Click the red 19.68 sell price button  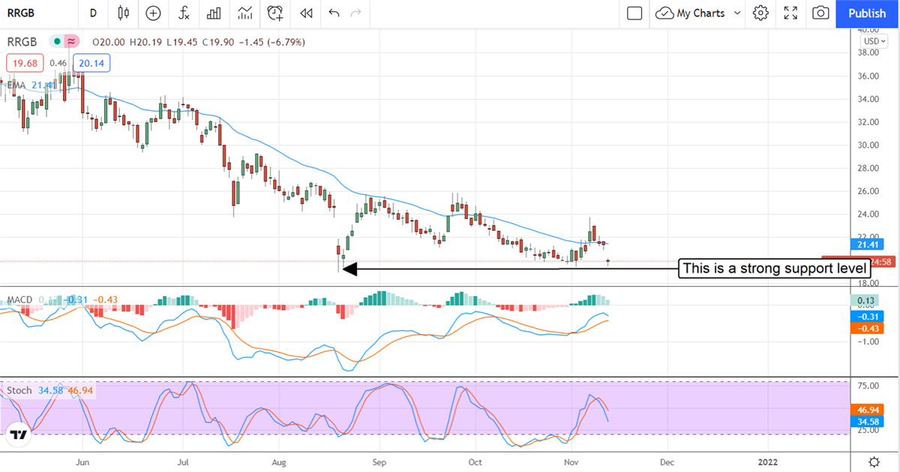(x=25, y=64)
